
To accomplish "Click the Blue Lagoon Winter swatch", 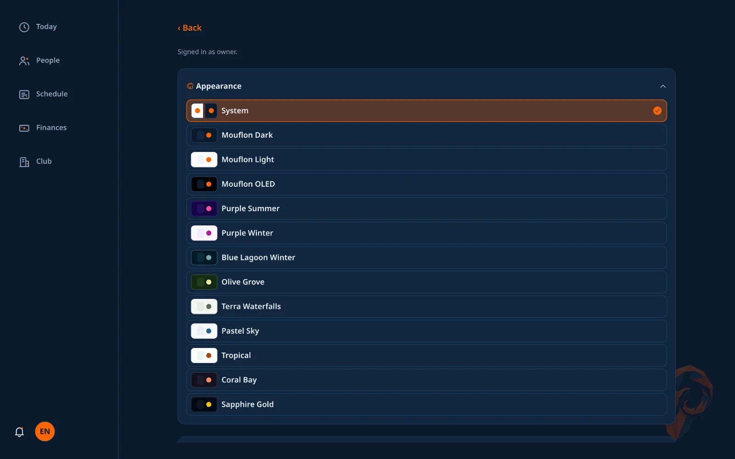I will pyautogui.click(x=204, y=257).
